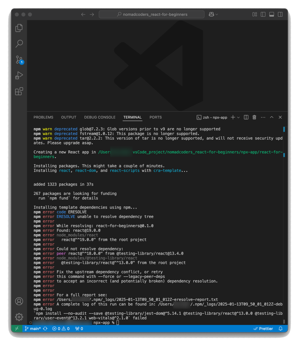
Task: Click 'Could not resolve dependency:' line
Action: pyautogui.click(x=78, y=249)
